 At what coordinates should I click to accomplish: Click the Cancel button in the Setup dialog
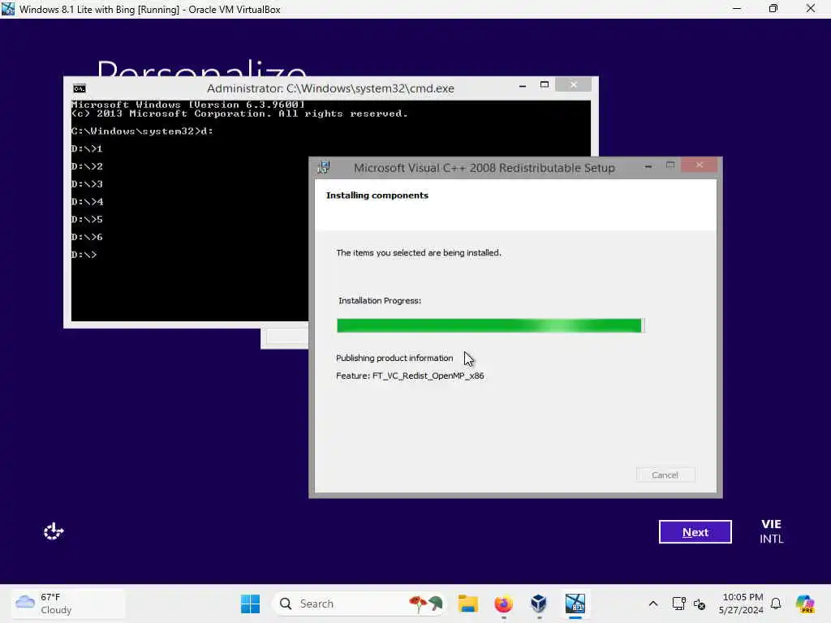[665, 475]
